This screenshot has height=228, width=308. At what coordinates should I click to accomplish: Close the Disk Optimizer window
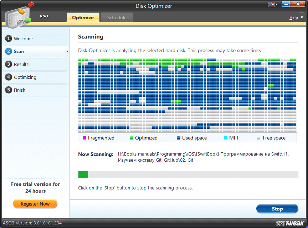tap(298, 4)
